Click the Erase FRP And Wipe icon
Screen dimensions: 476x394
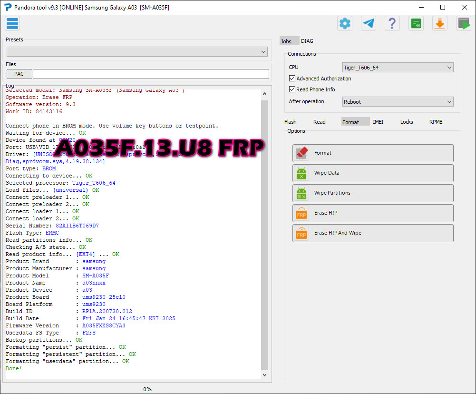[301, 233]
